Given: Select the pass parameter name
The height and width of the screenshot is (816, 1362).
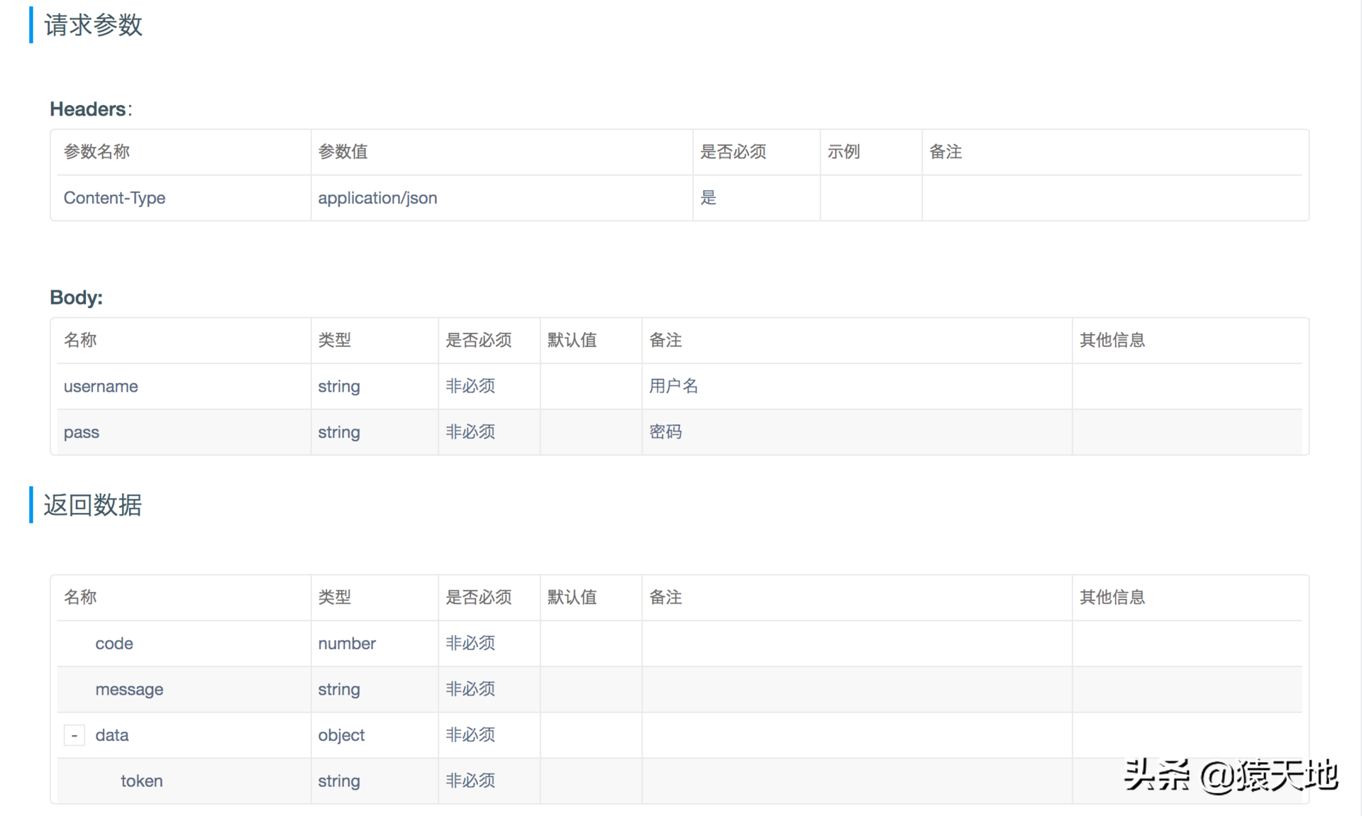Looking at the screenshot, I should pos(82,432).
